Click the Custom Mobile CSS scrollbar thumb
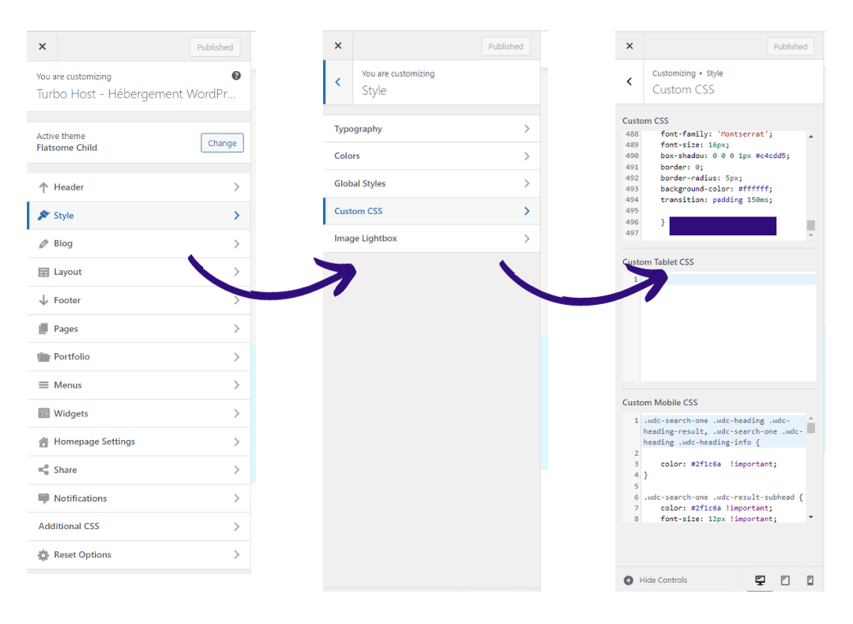The height and width of the screenshot is (624, 853). 810,428
